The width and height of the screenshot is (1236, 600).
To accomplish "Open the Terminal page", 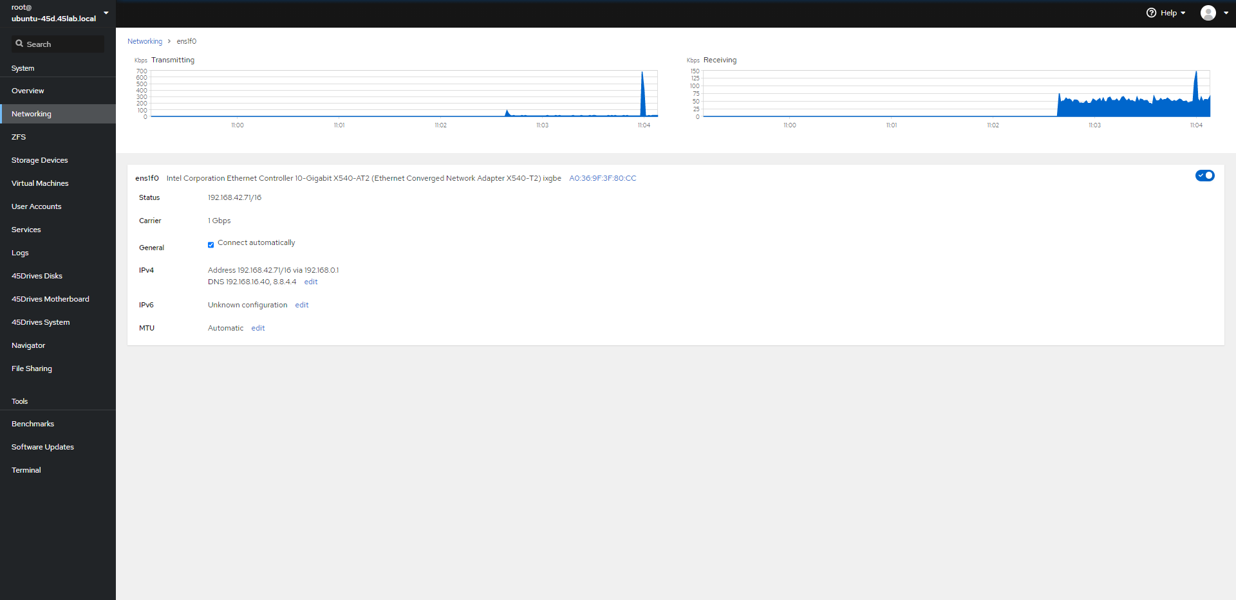I will tap(58, 470).
